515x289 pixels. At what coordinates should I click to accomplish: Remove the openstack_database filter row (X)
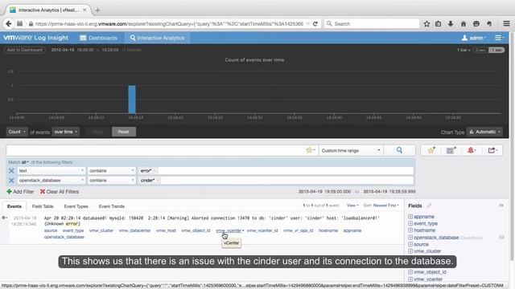tap(11, 181)
